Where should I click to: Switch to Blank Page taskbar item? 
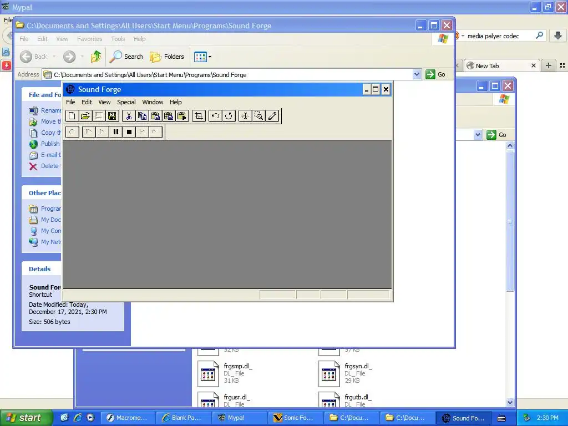(183, 418)
